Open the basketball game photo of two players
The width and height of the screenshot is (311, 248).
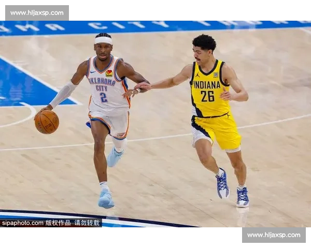coord(155,124)
